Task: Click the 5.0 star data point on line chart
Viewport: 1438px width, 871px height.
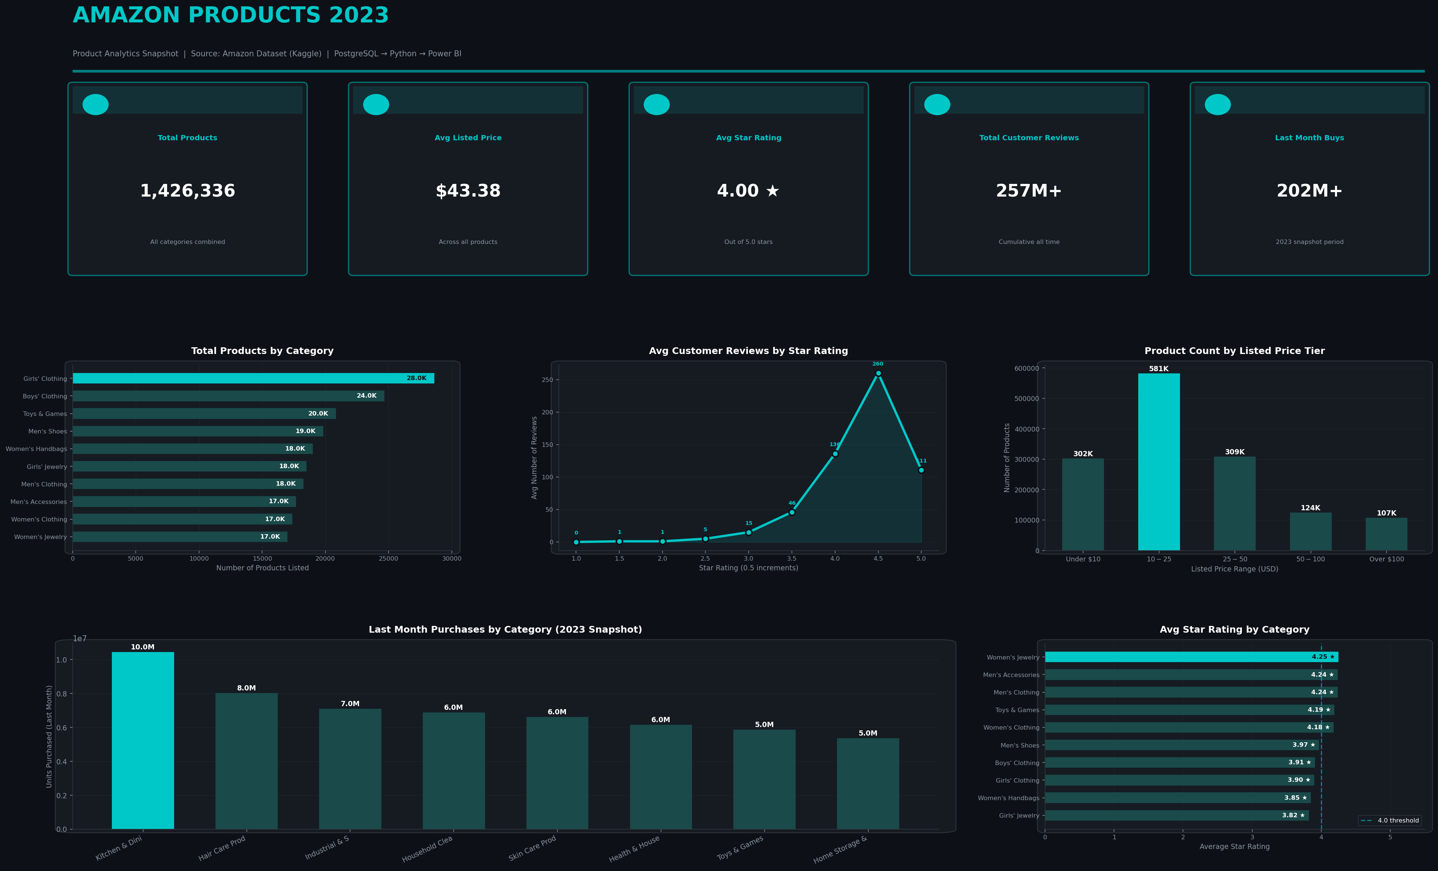Action: 922,470
